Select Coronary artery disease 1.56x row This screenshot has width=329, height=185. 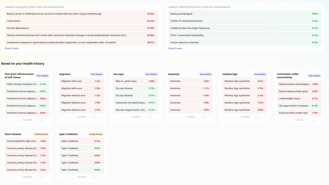27,148
